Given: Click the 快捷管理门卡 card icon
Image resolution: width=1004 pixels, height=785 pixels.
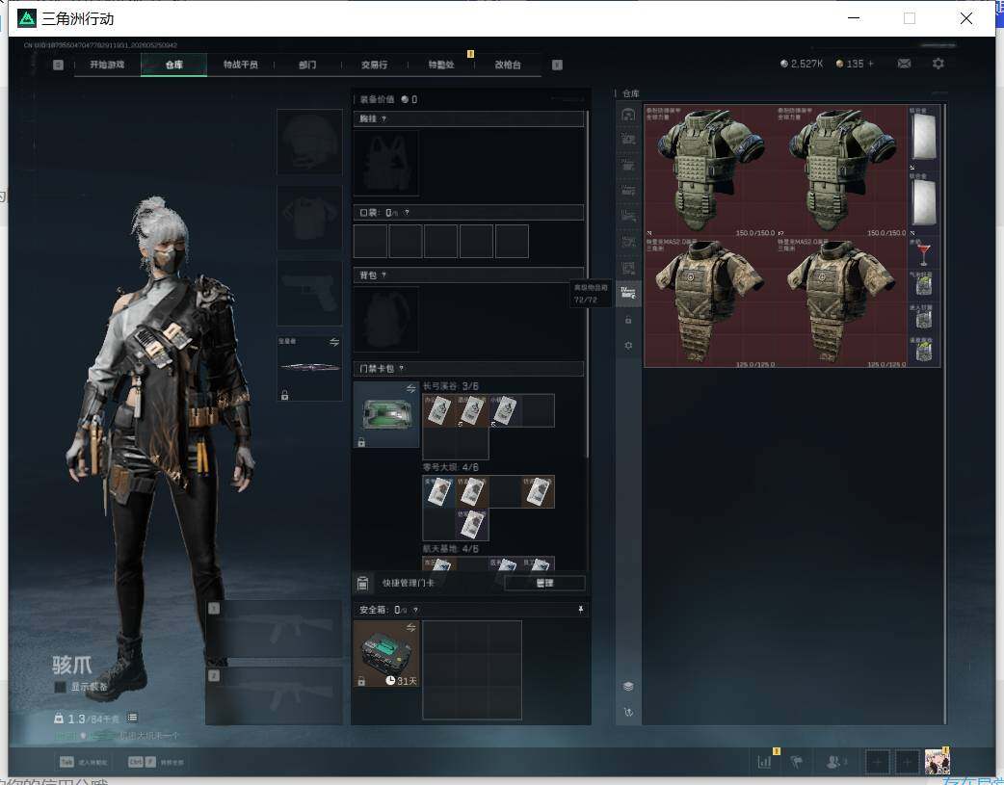Looking at the screenshot, I should [x=362, y=583].
